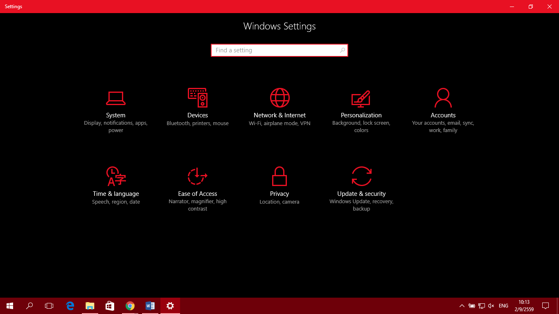Switch input language via ENG indicator
Image resolution: width=559 pixels, height=314 pixels.
point(504,306)
